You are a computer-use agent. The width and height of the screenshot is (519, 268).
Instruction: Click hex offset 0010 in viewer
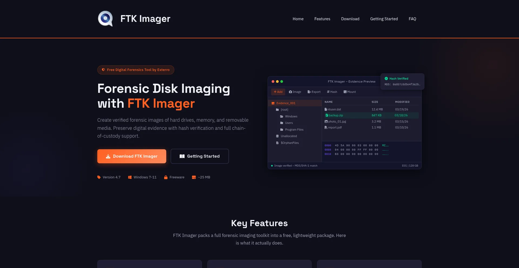click(328, 154)
